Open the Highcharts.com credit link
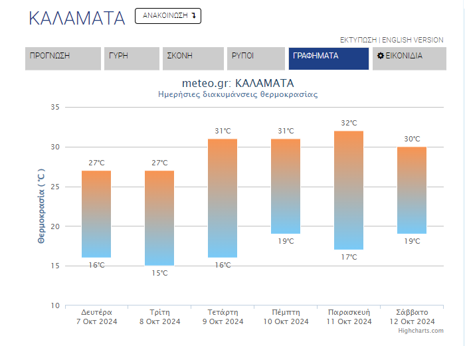Image resolution: width=465 pixels, height=346 pixels. (420, 331)
